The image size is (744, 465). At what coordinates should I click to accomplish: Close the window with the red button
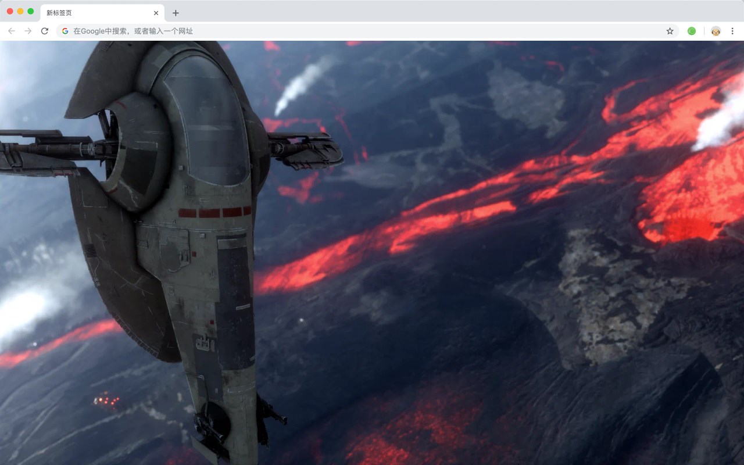click(10, 11)
